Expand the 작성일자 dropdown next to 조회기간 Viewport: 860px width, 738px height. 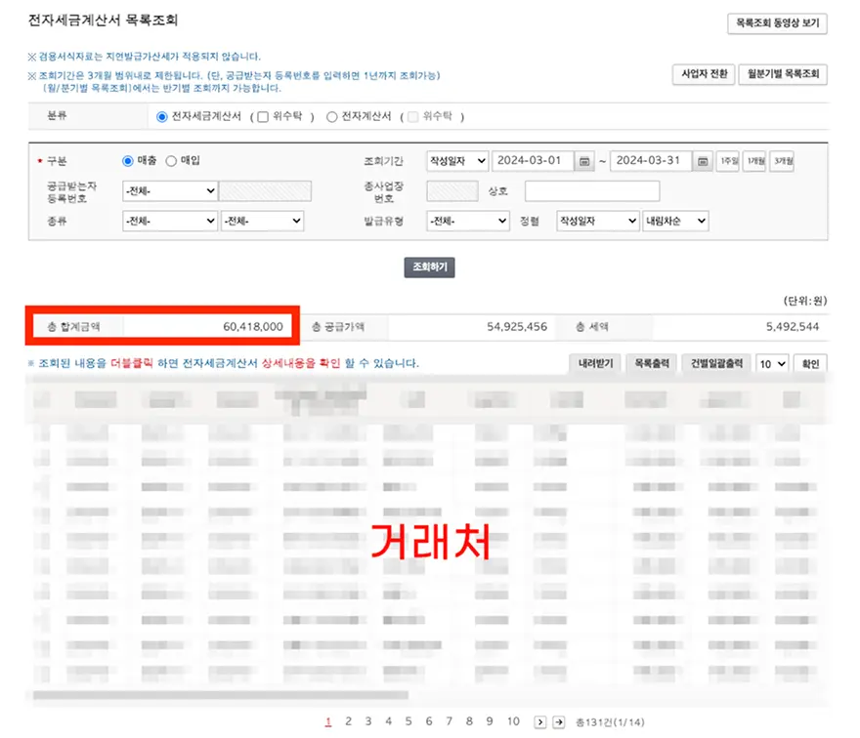coord(457,161)
